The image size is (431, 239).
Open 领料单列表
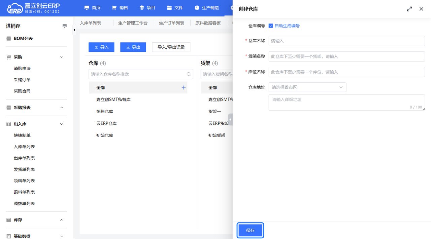(24, 181)
